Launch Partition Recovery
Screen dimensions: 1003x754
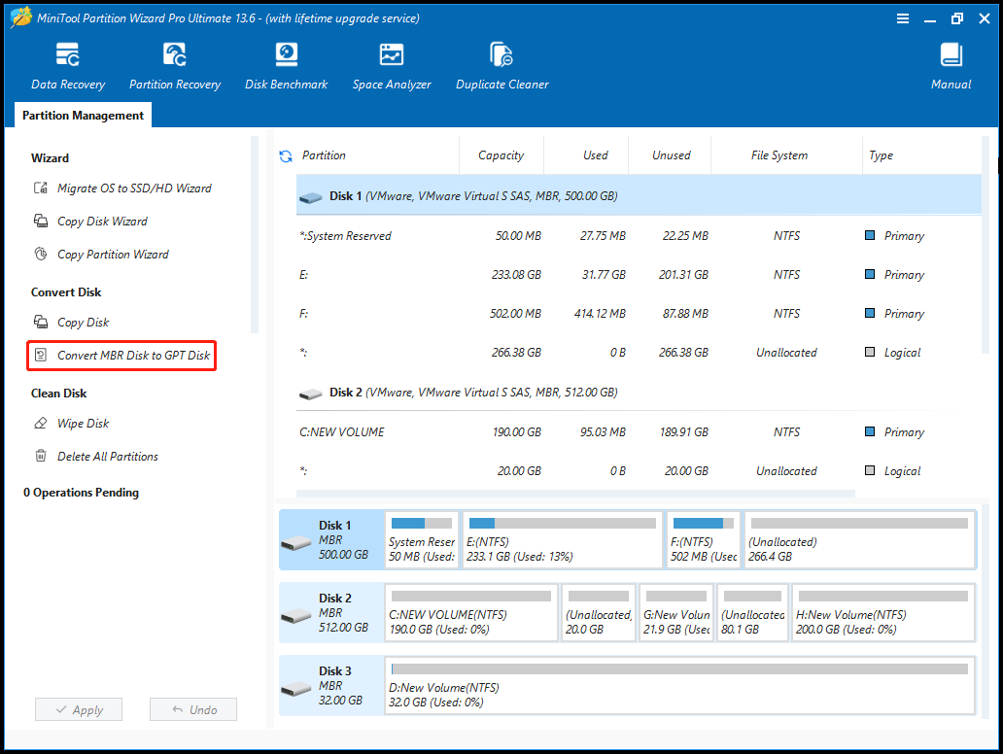coord(175,66)
